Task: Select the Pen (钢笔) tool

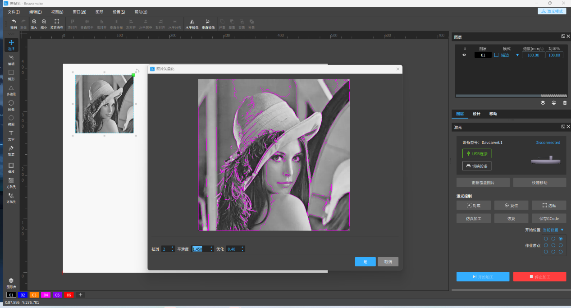Action: tap(11, 150)
